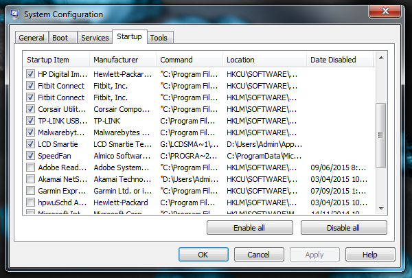
Task: Enable the Garmin Express startup checkbox
Action: pyautogui.click(x=30, y=191)
